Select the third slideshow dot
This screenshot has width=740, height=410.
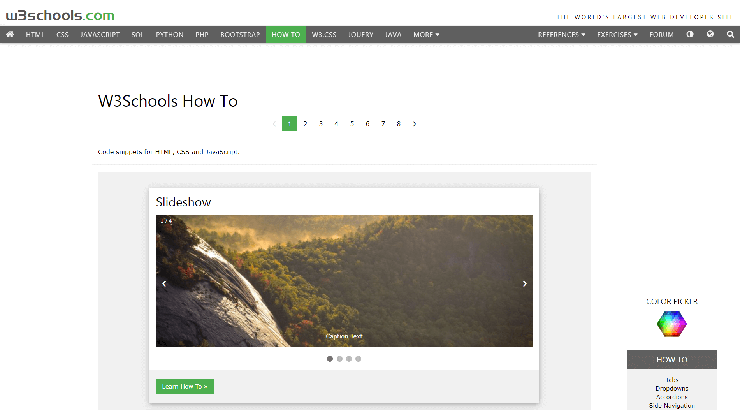(349, 359)
